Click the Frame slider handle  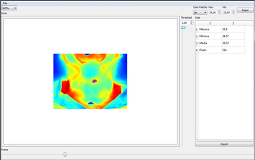tap(65, 154)
